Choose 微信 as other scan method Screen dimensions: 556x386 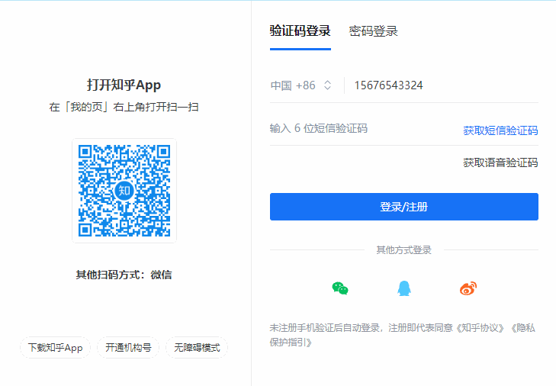point(162,275)
